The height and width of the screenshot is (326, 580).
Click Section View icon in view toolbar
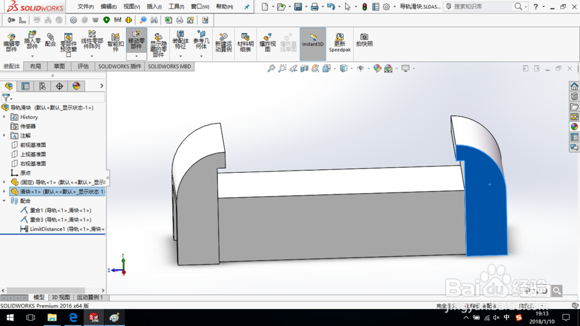[304, 68]
